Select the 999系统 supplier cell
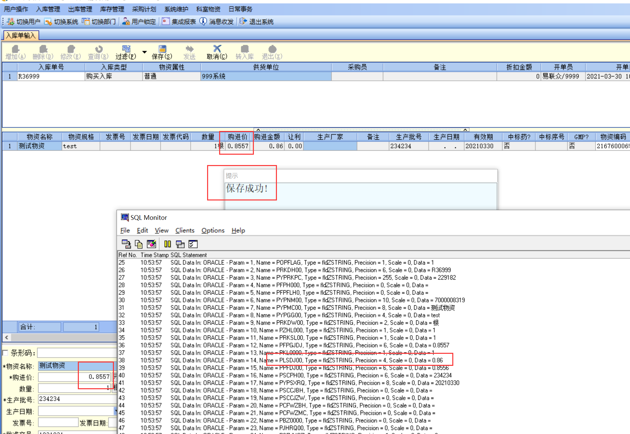This screenshot has height=434, width=630. tap(266, 77)
